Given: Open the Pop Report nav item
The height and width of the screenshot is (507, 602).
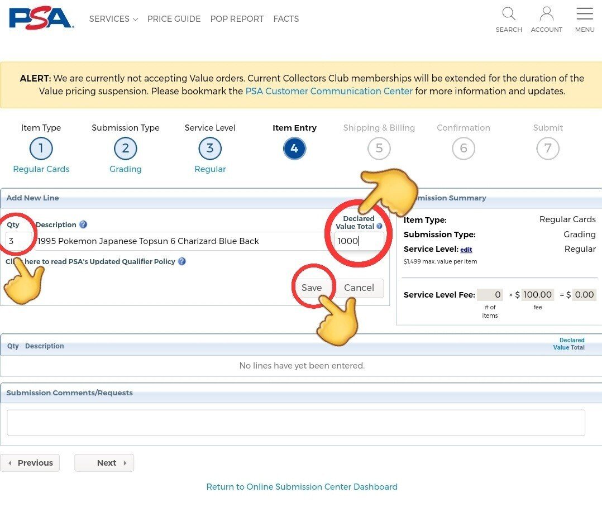Looking at the screenshot, I should [237, 19].
